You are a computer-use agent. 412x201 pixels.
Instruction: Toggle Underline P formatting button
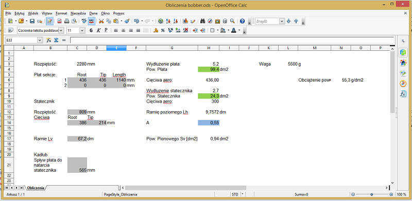coord(106,30)
